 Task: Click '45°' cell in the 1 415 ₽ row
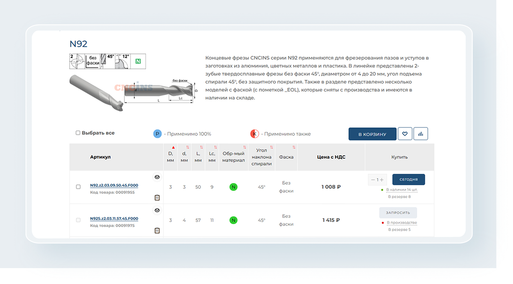click(x=262, y=220)
